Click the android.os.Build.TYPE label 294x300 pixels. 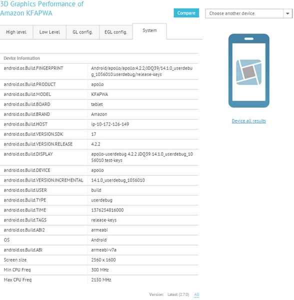pyautogui.click(x=25, y=200)
